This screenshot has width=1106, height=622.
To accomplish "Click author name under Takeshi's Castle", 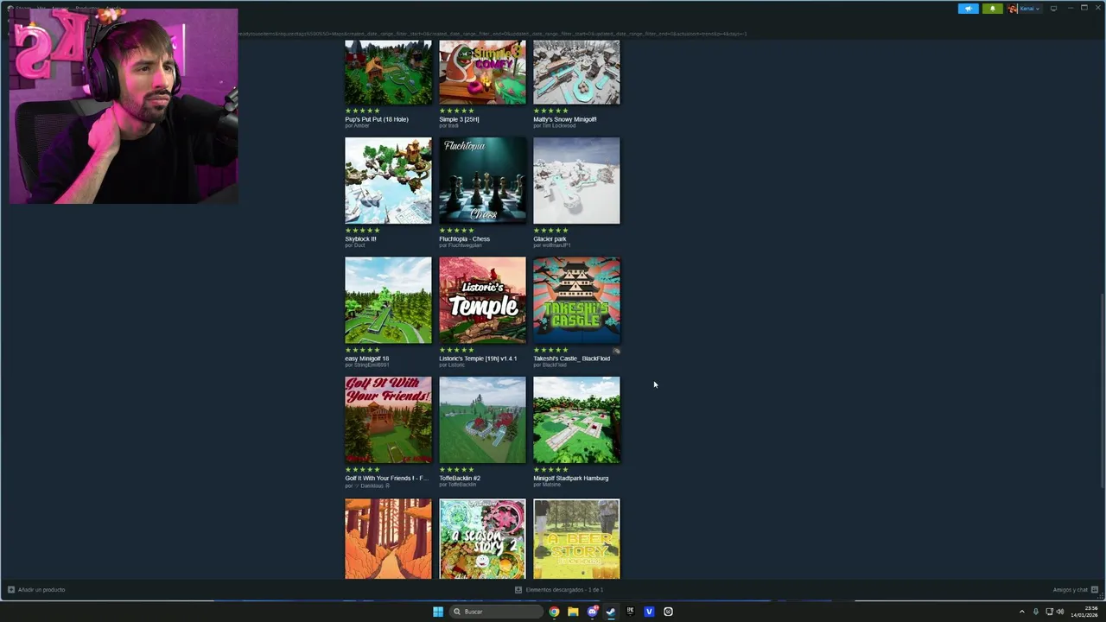I will 554,365.
